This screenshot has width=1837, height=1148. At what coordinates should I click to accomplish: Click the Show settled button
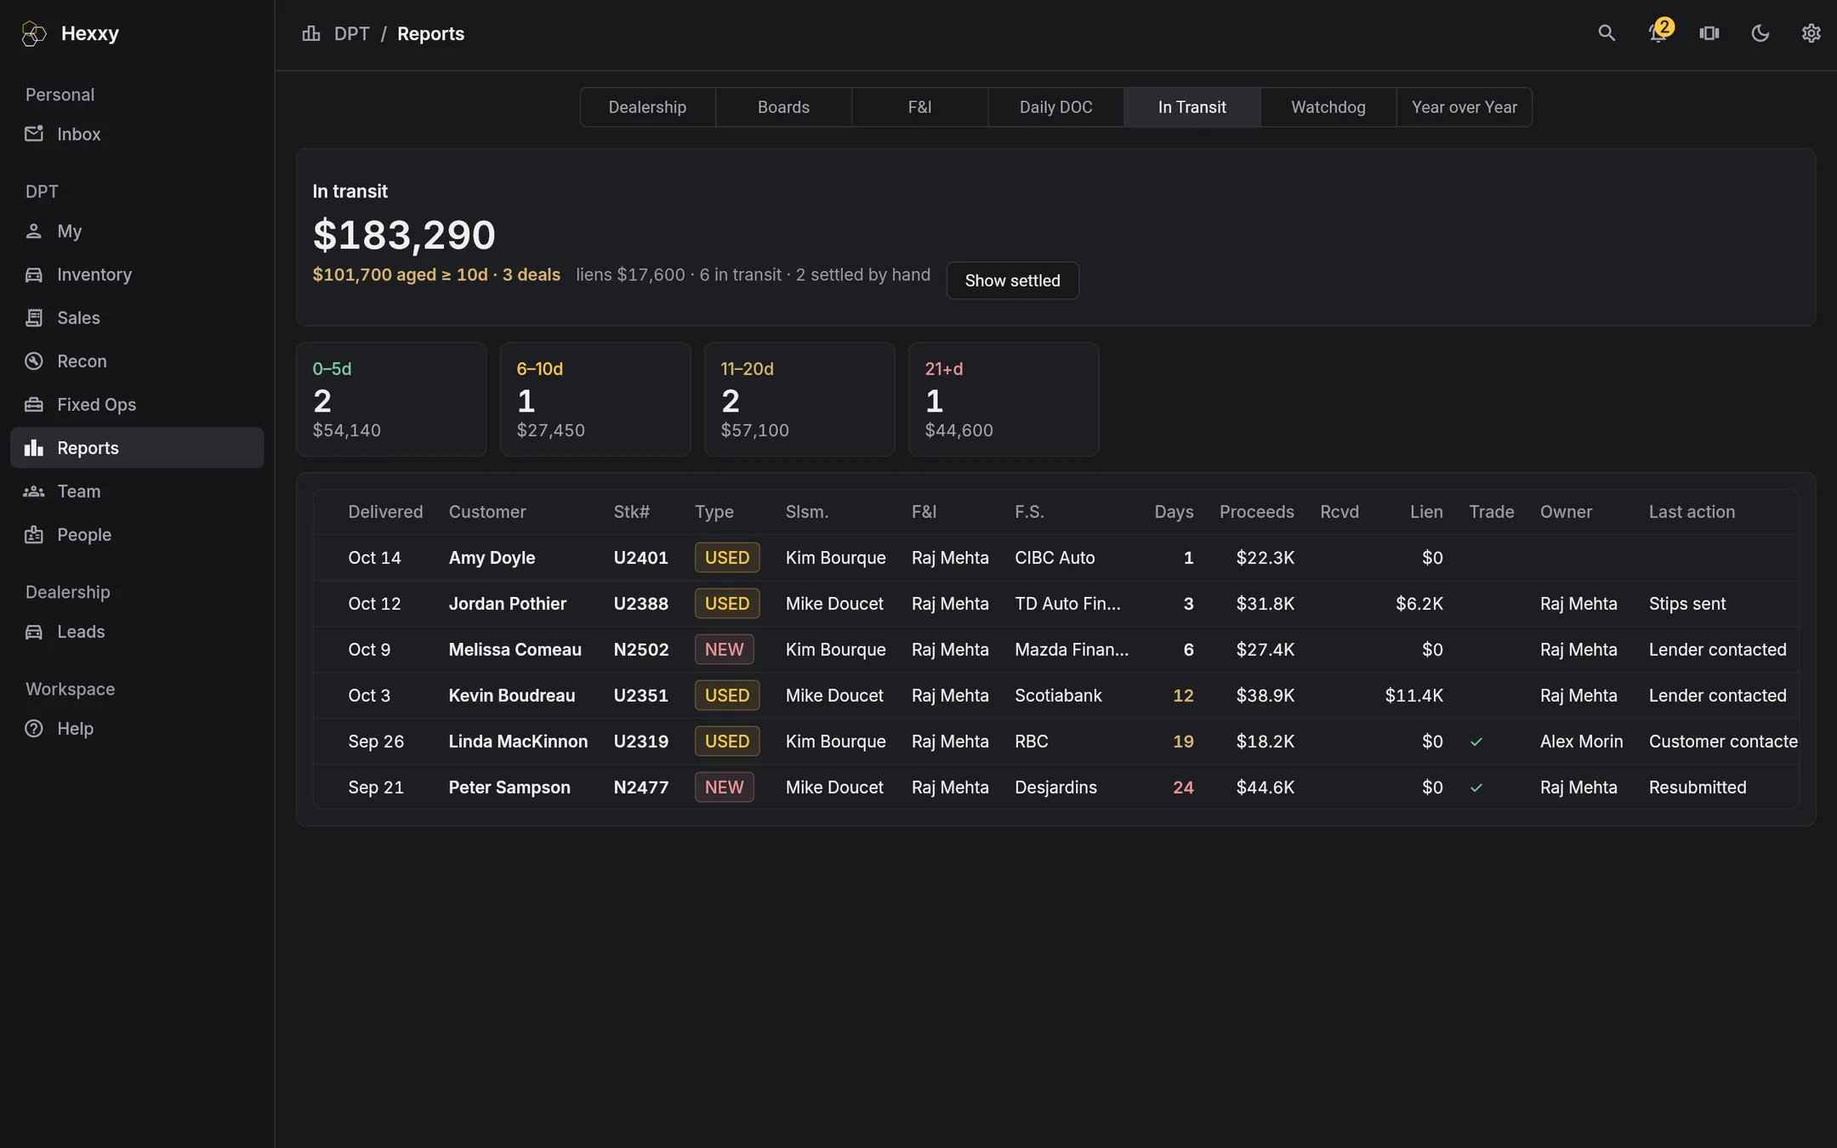tap(1012, 281)
